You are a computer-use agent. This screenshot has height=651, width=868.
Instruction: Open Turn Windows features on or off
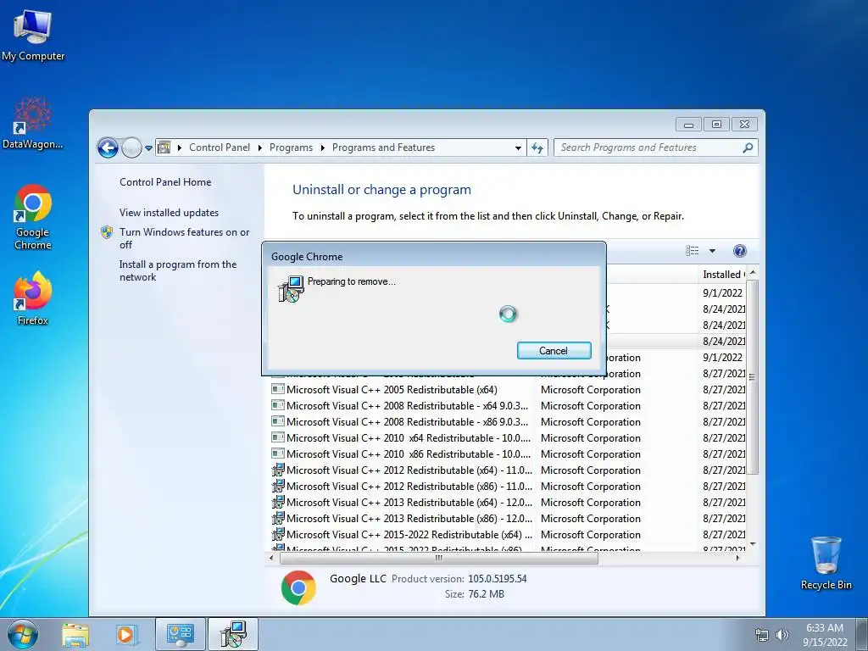tap(184, 238)
